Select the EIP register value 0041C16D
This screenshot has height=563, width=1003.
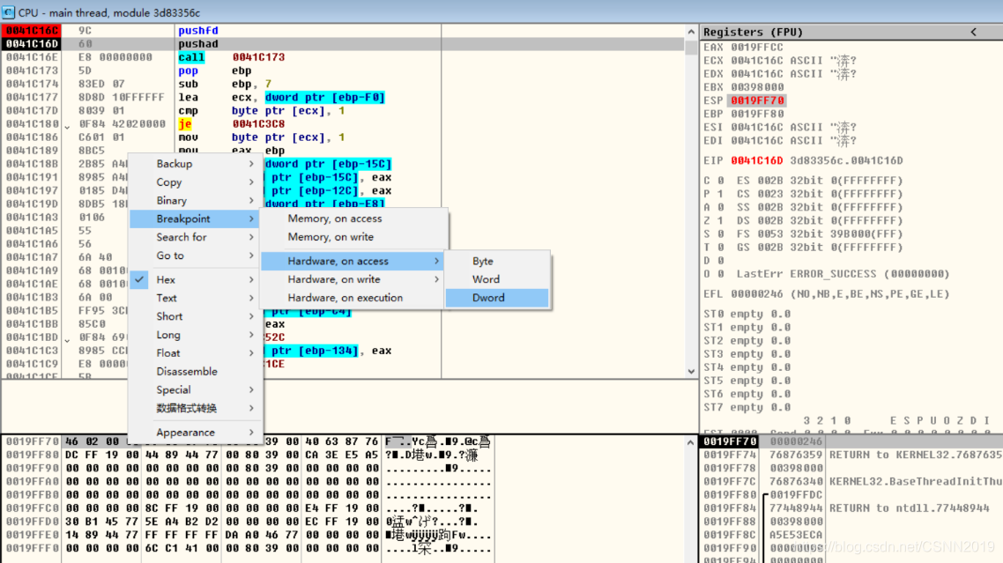tap(757, 160)
